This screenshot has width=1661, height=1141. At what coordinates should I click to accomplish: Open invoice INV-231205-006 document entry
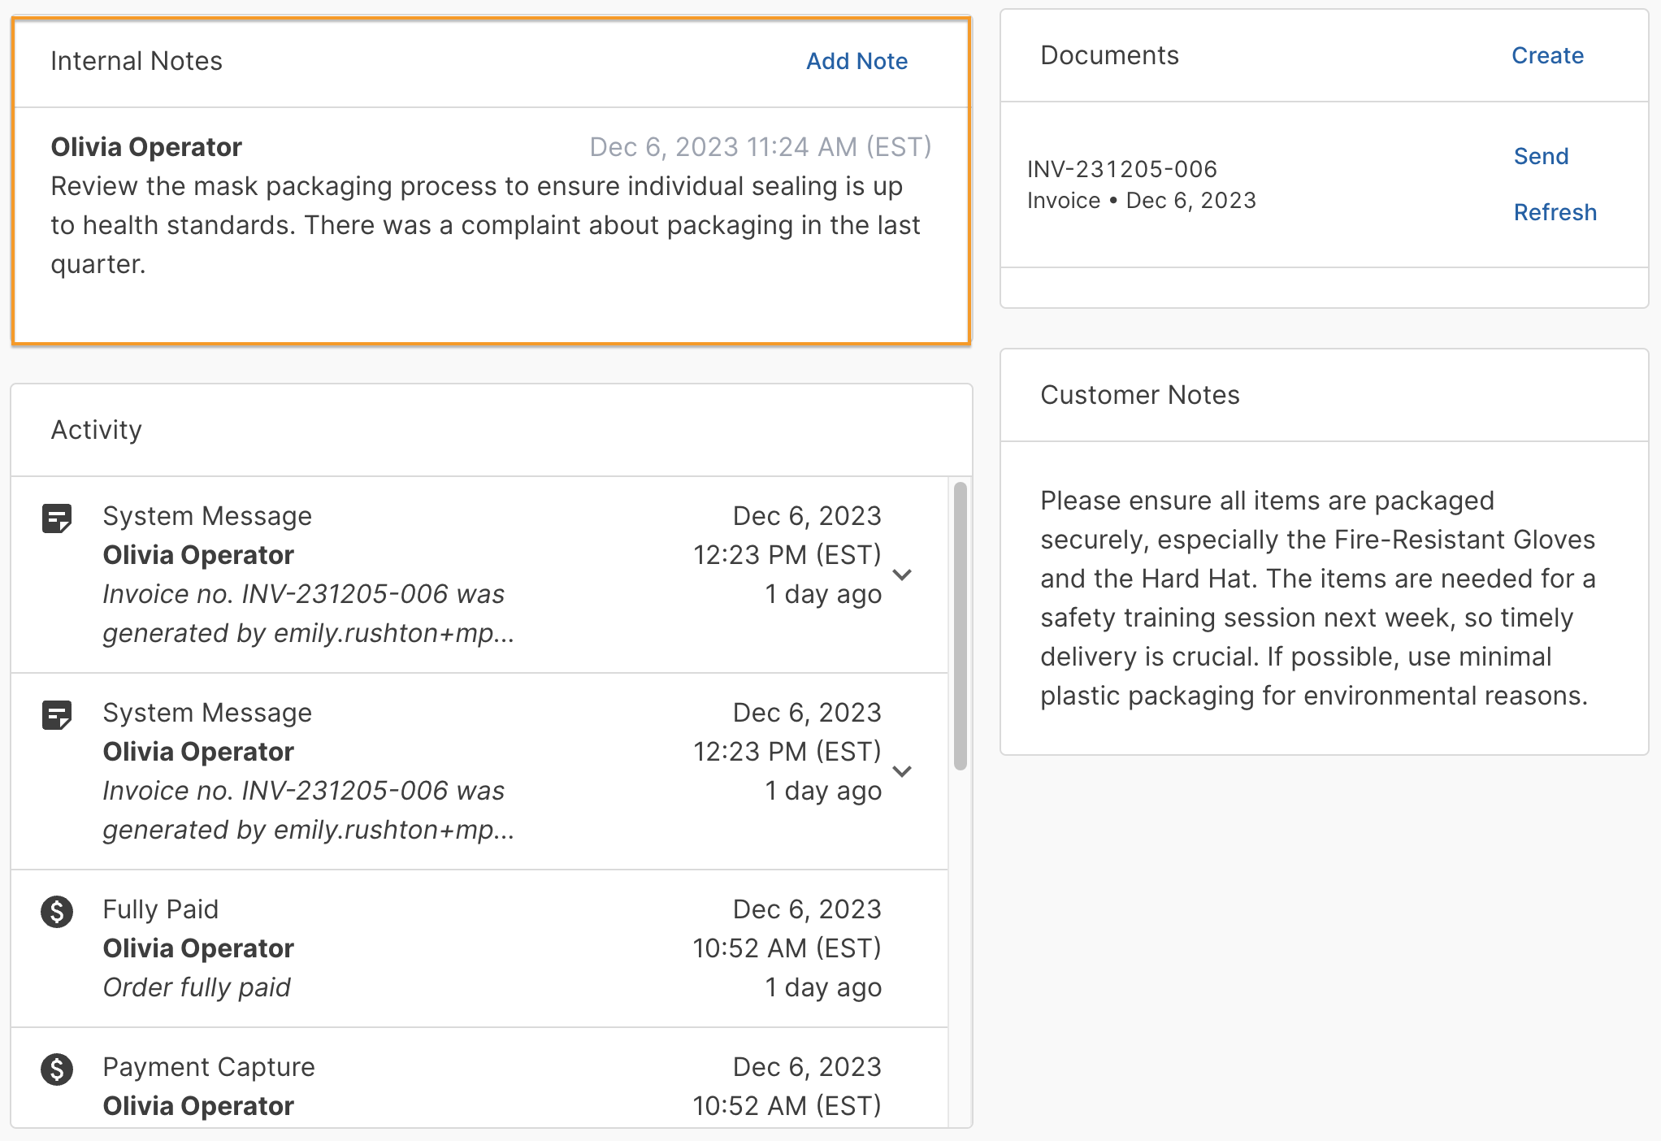[1121, 170]
